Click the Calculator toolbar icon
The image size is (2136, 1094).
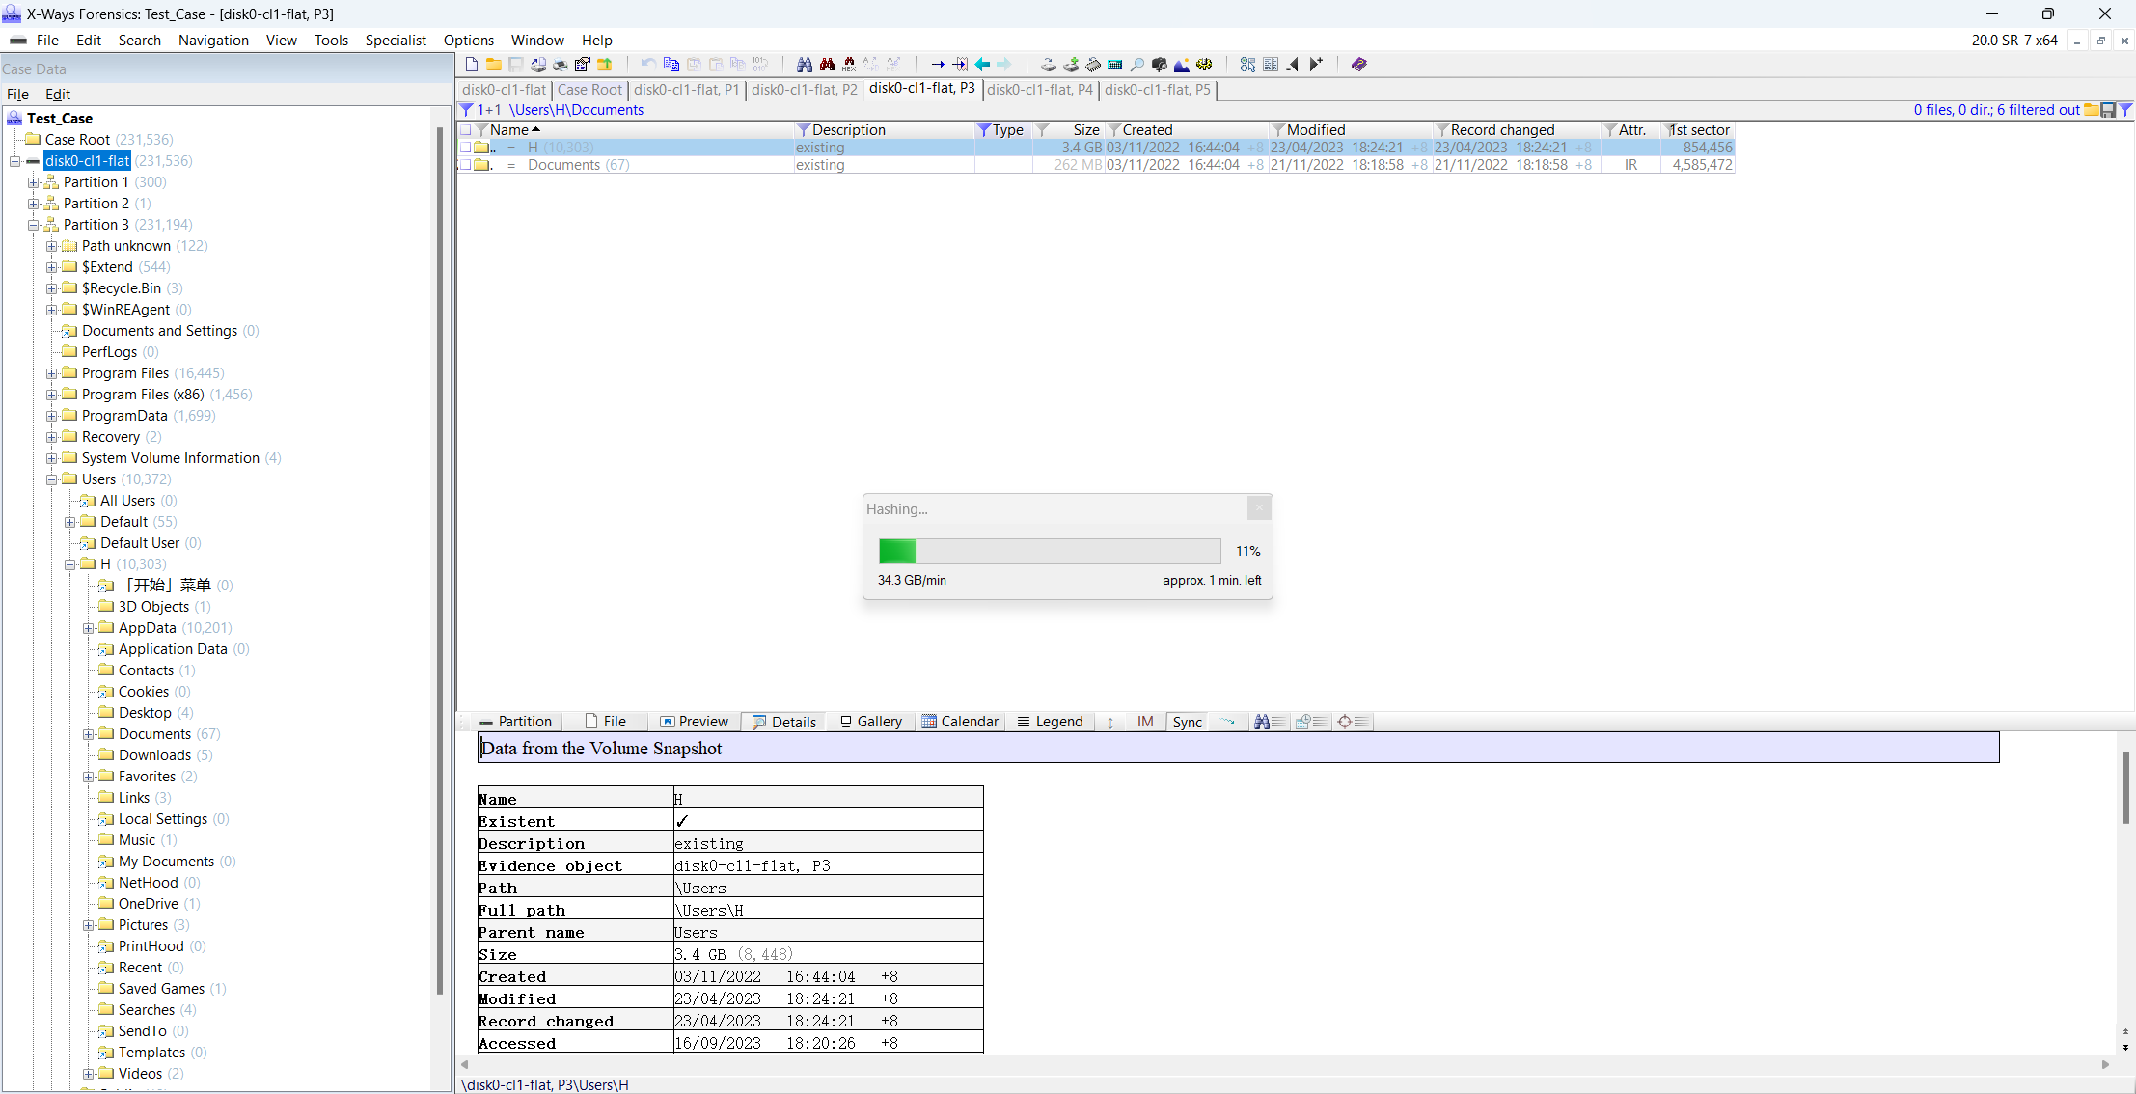(1115, 65)
